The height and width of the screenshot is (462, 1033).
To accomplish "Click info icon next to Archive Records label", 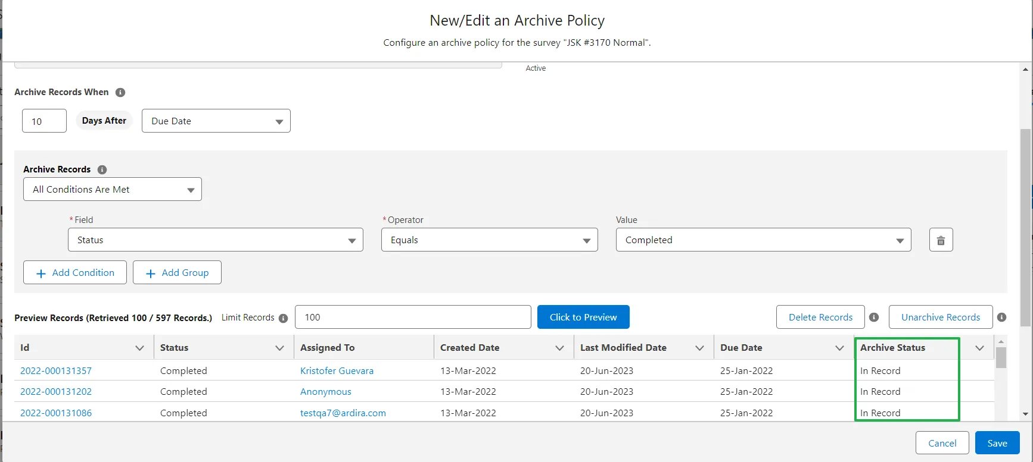I will pos(102,169).
